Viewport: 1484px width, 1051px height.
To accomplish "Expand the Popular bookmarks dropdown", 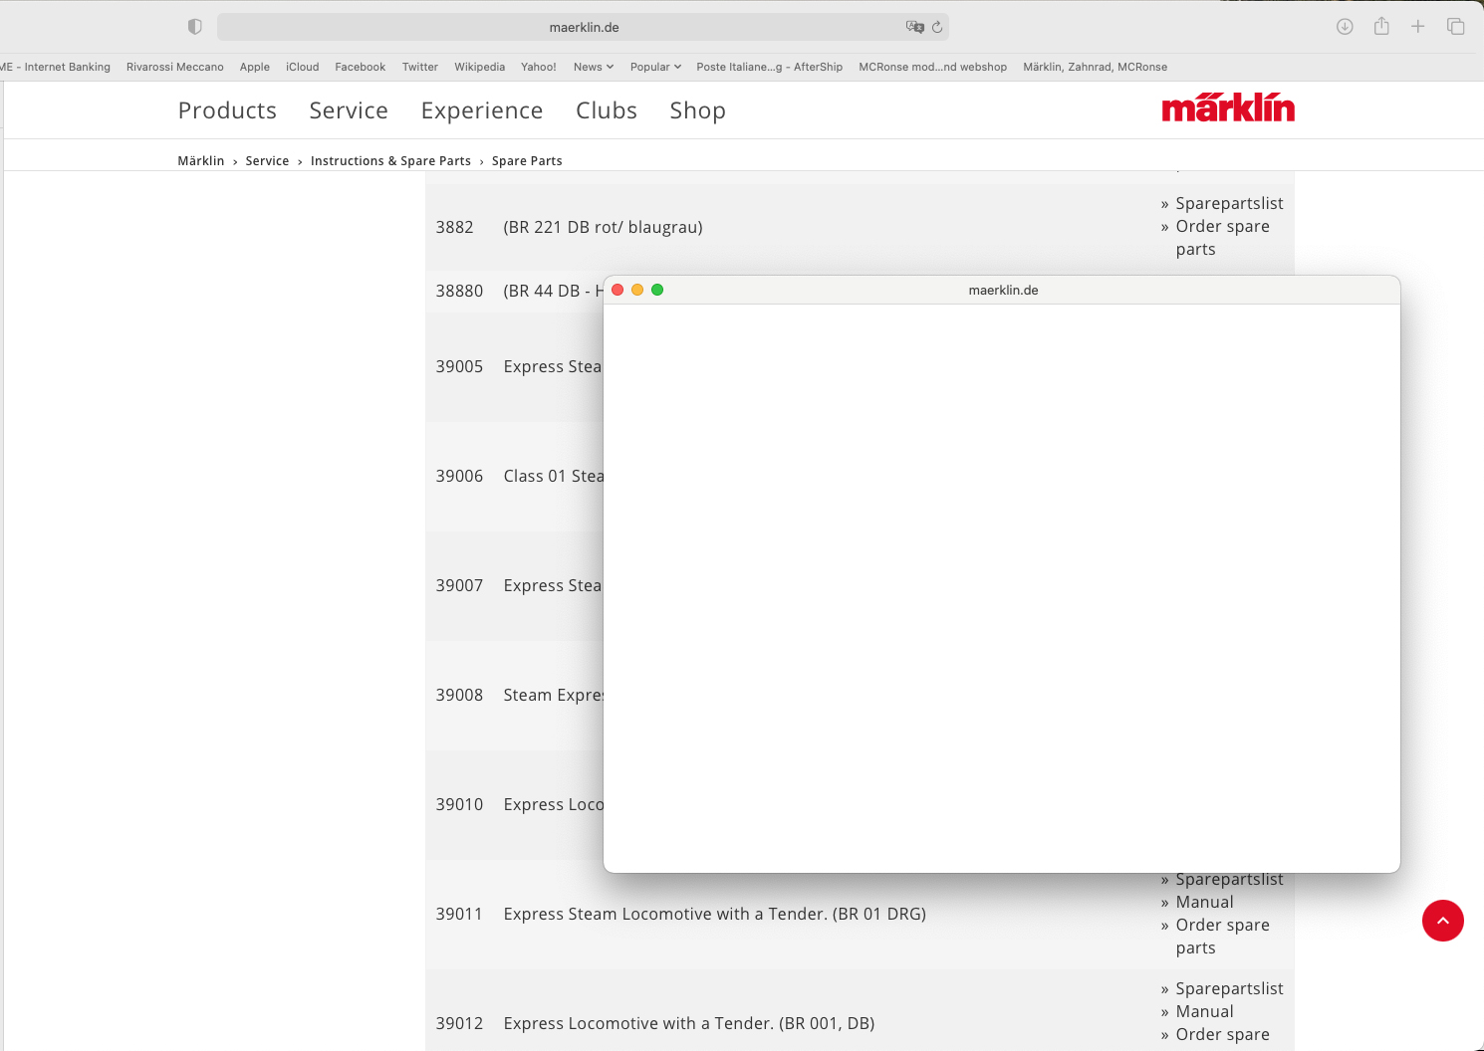I will [655, 67].
